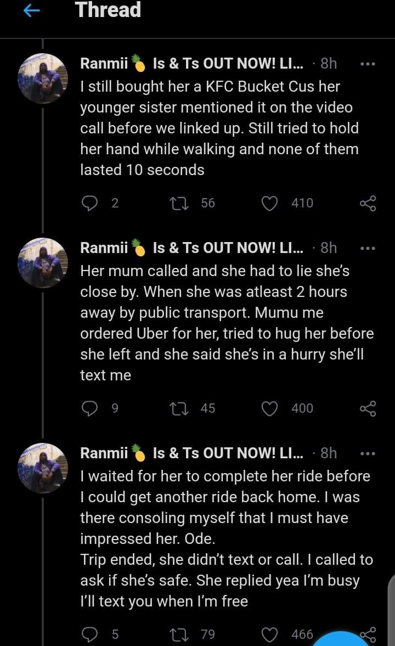
Task: Tap the back arrow in the Thread header
Action: coord(32,11)
